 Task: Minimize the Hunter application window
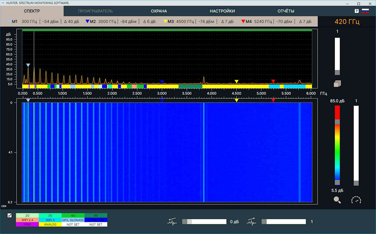[x=348, y=3]
